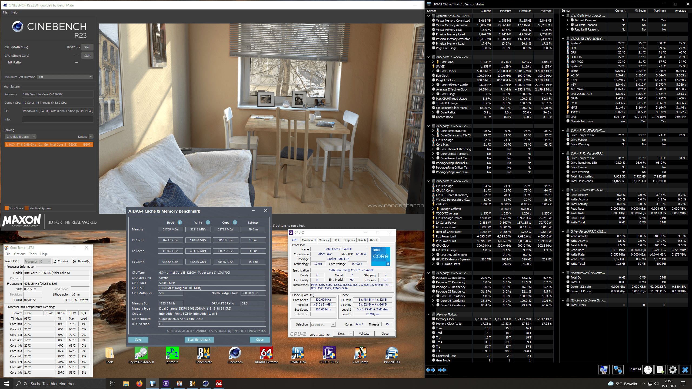Click BenchMate BM icon in taskbar
This screenshot has height=389, width=692.
click(192, 384)
